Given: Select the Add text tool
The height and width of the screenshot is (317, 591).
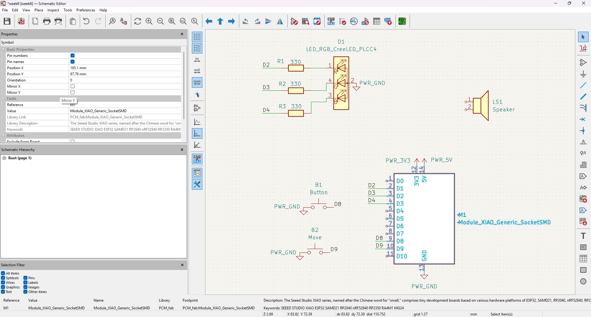Looking at the screenshot, I should (583, 236).
